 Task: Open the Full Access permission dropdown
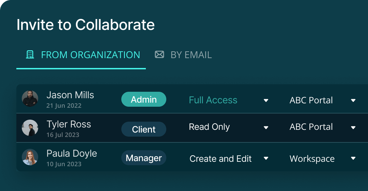(x=266, y=100)
